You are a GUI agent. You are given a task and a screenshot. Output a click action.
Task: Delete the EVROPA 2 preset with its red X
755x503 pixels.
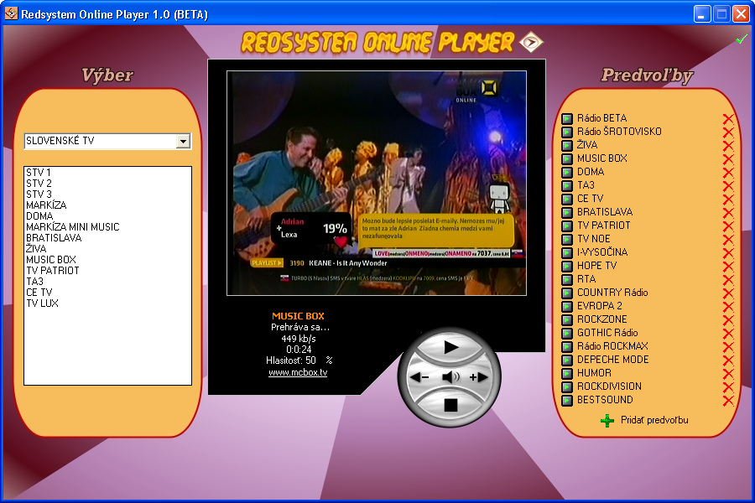[x=728, y=307]
